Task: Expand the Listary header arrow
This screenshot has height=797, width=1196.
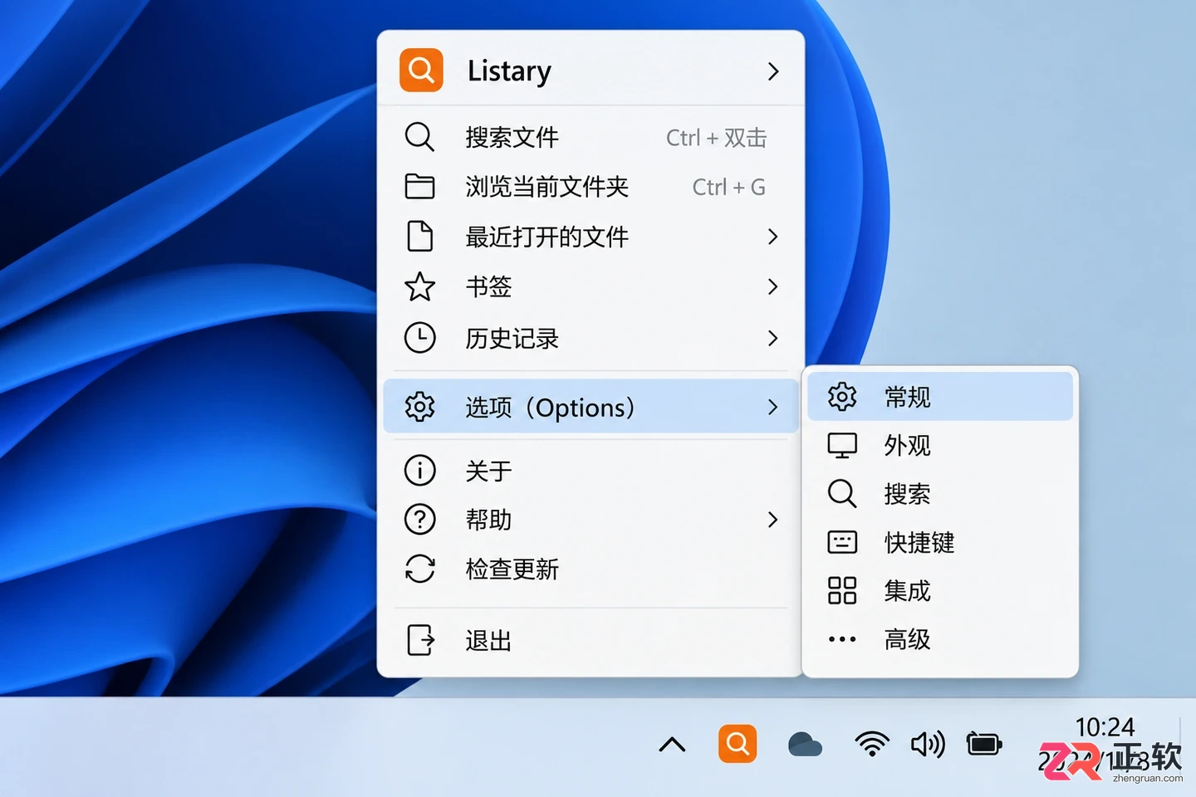Action: pyautogui.click(x=773, y=71)
